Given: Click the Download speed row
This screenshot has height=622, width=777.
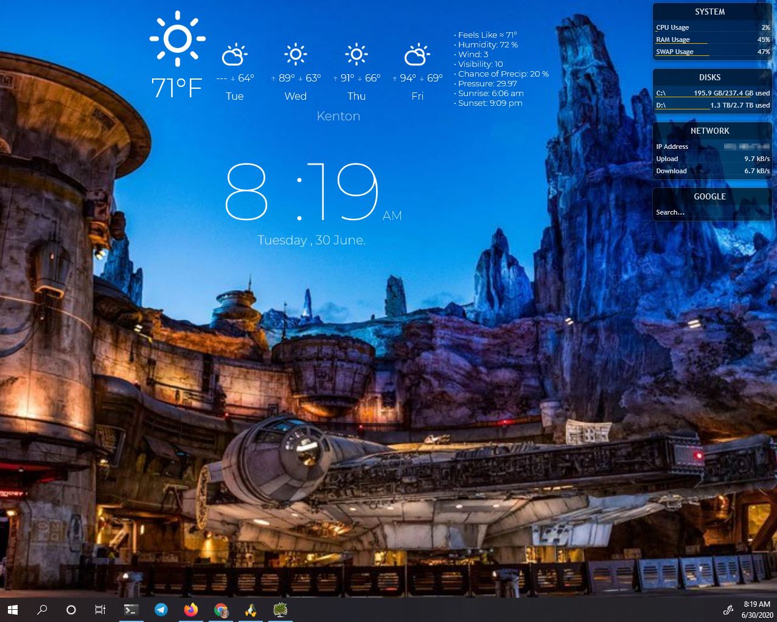Looking at the screenshot, I should pos(713,171).
